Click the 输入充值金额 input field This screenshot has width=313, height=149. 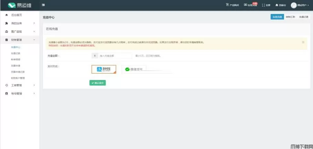click(x=115, y=56)
